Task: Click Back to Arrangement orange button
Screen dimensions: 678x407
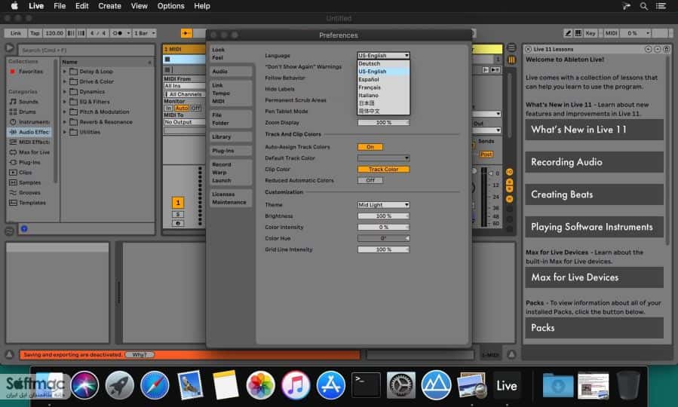Action: point(186,33)
